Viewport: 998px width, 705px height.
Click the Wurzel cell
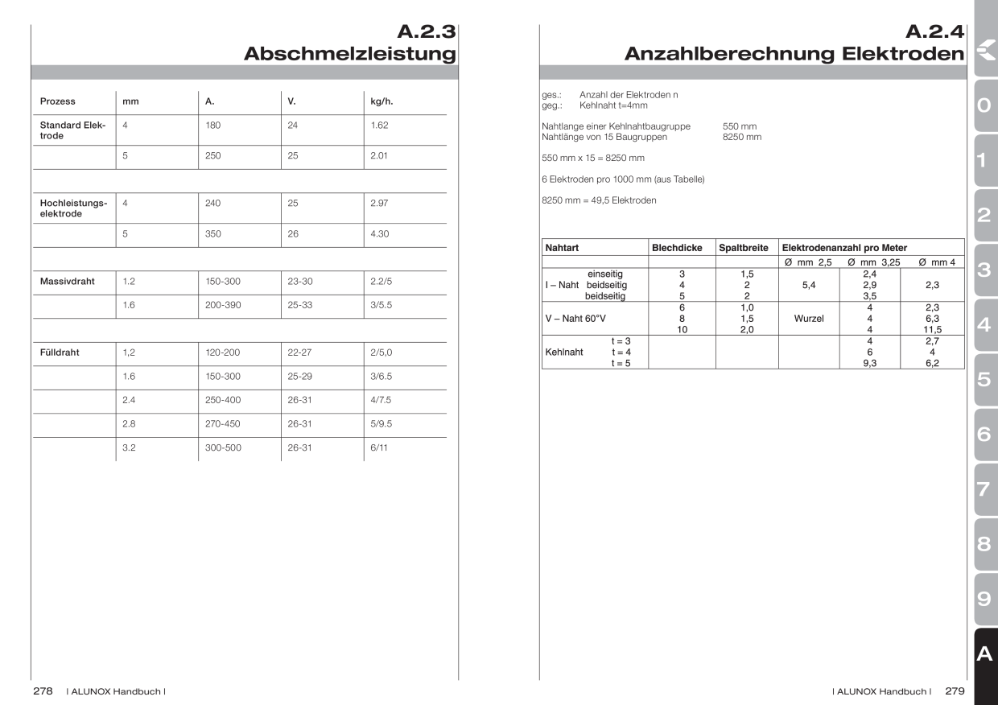[809, 319]
